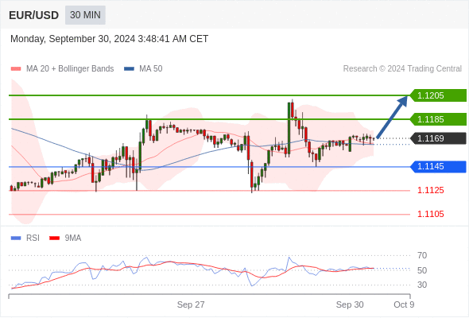Viewport: 469px width, 318px height.
Task: Click the blue RSI legend swatch
Action: click(16, 238)
